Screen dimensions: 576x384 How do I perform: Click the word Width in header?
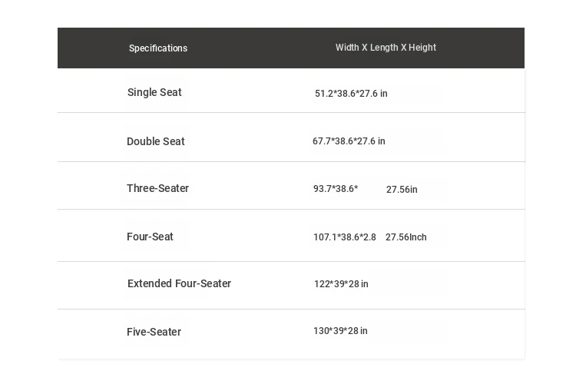347,48
